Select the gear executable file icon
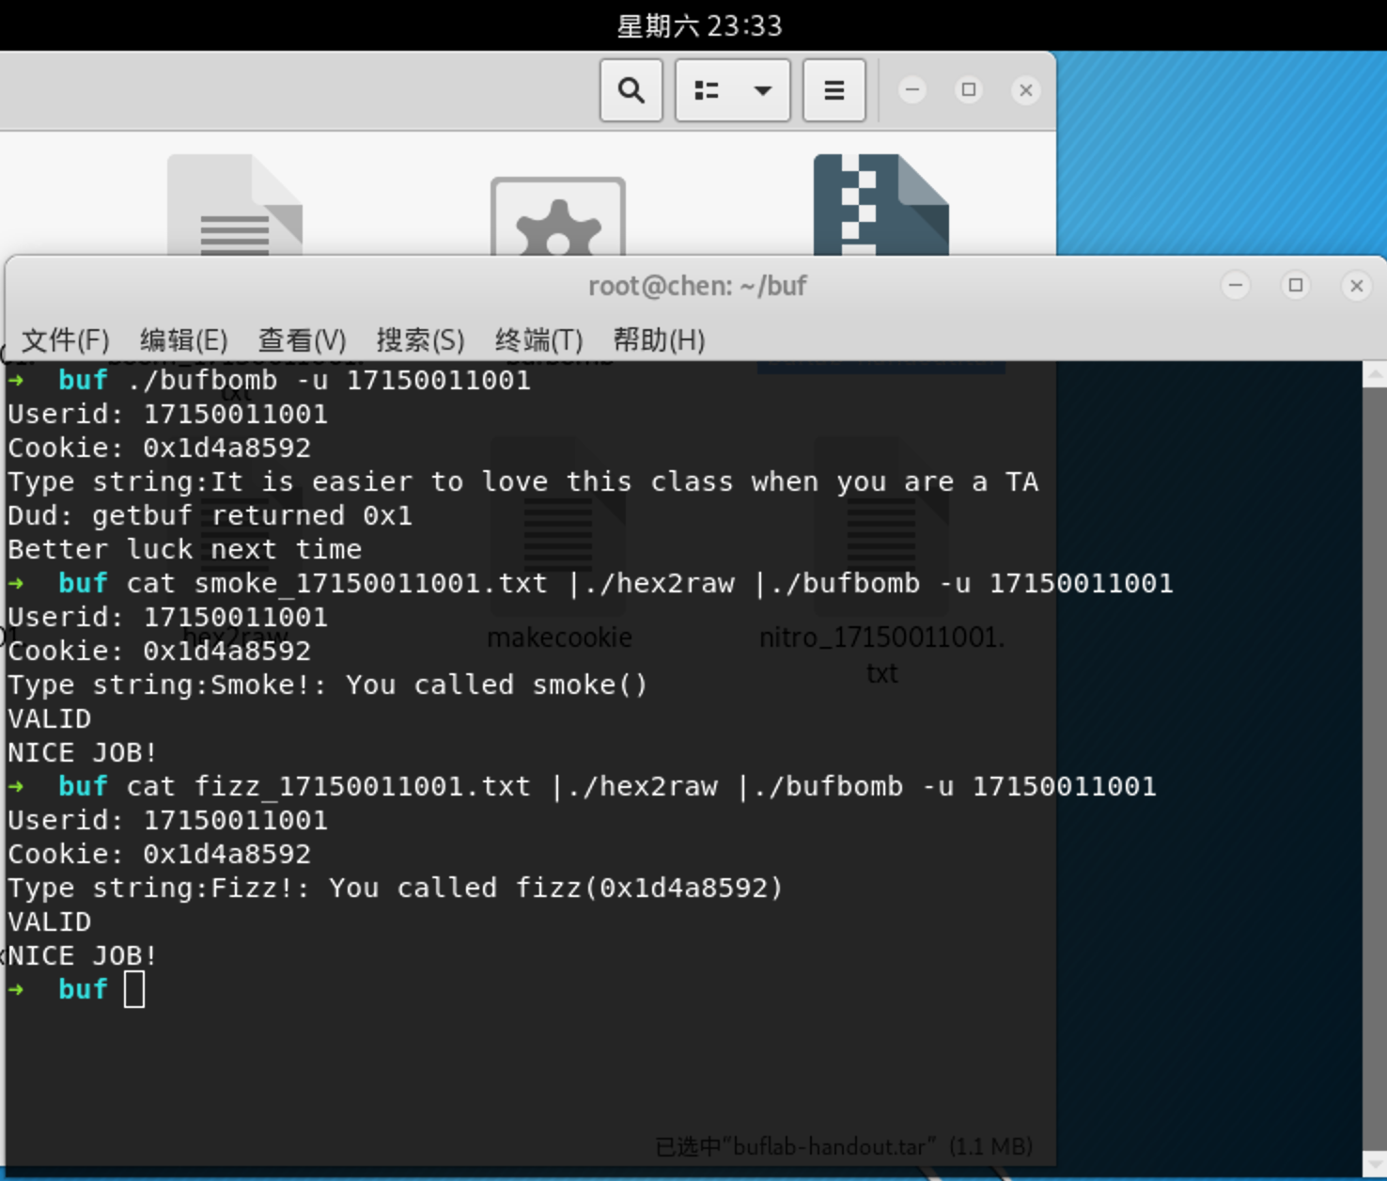Screen dimensions: 1387x1181 coord(558,215)
